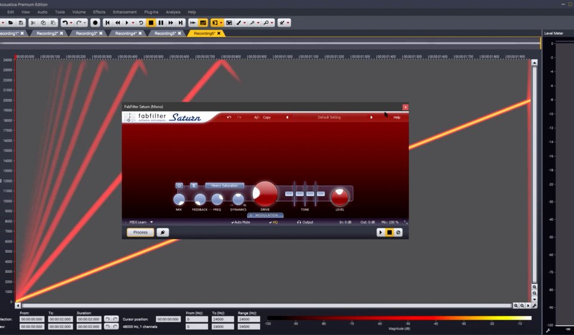
Task: Toggle the Saturn band power button
Action: point(179,185)
